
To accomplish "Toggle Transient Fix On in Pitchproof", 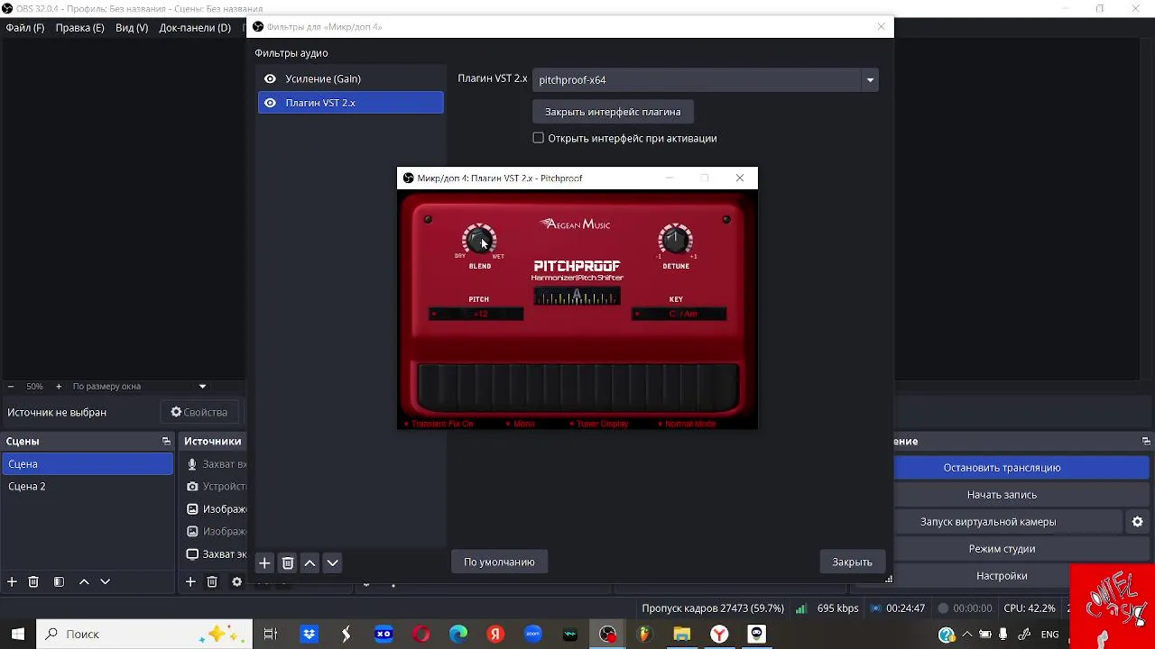I will pyautogui.click(x=439, y=424).
